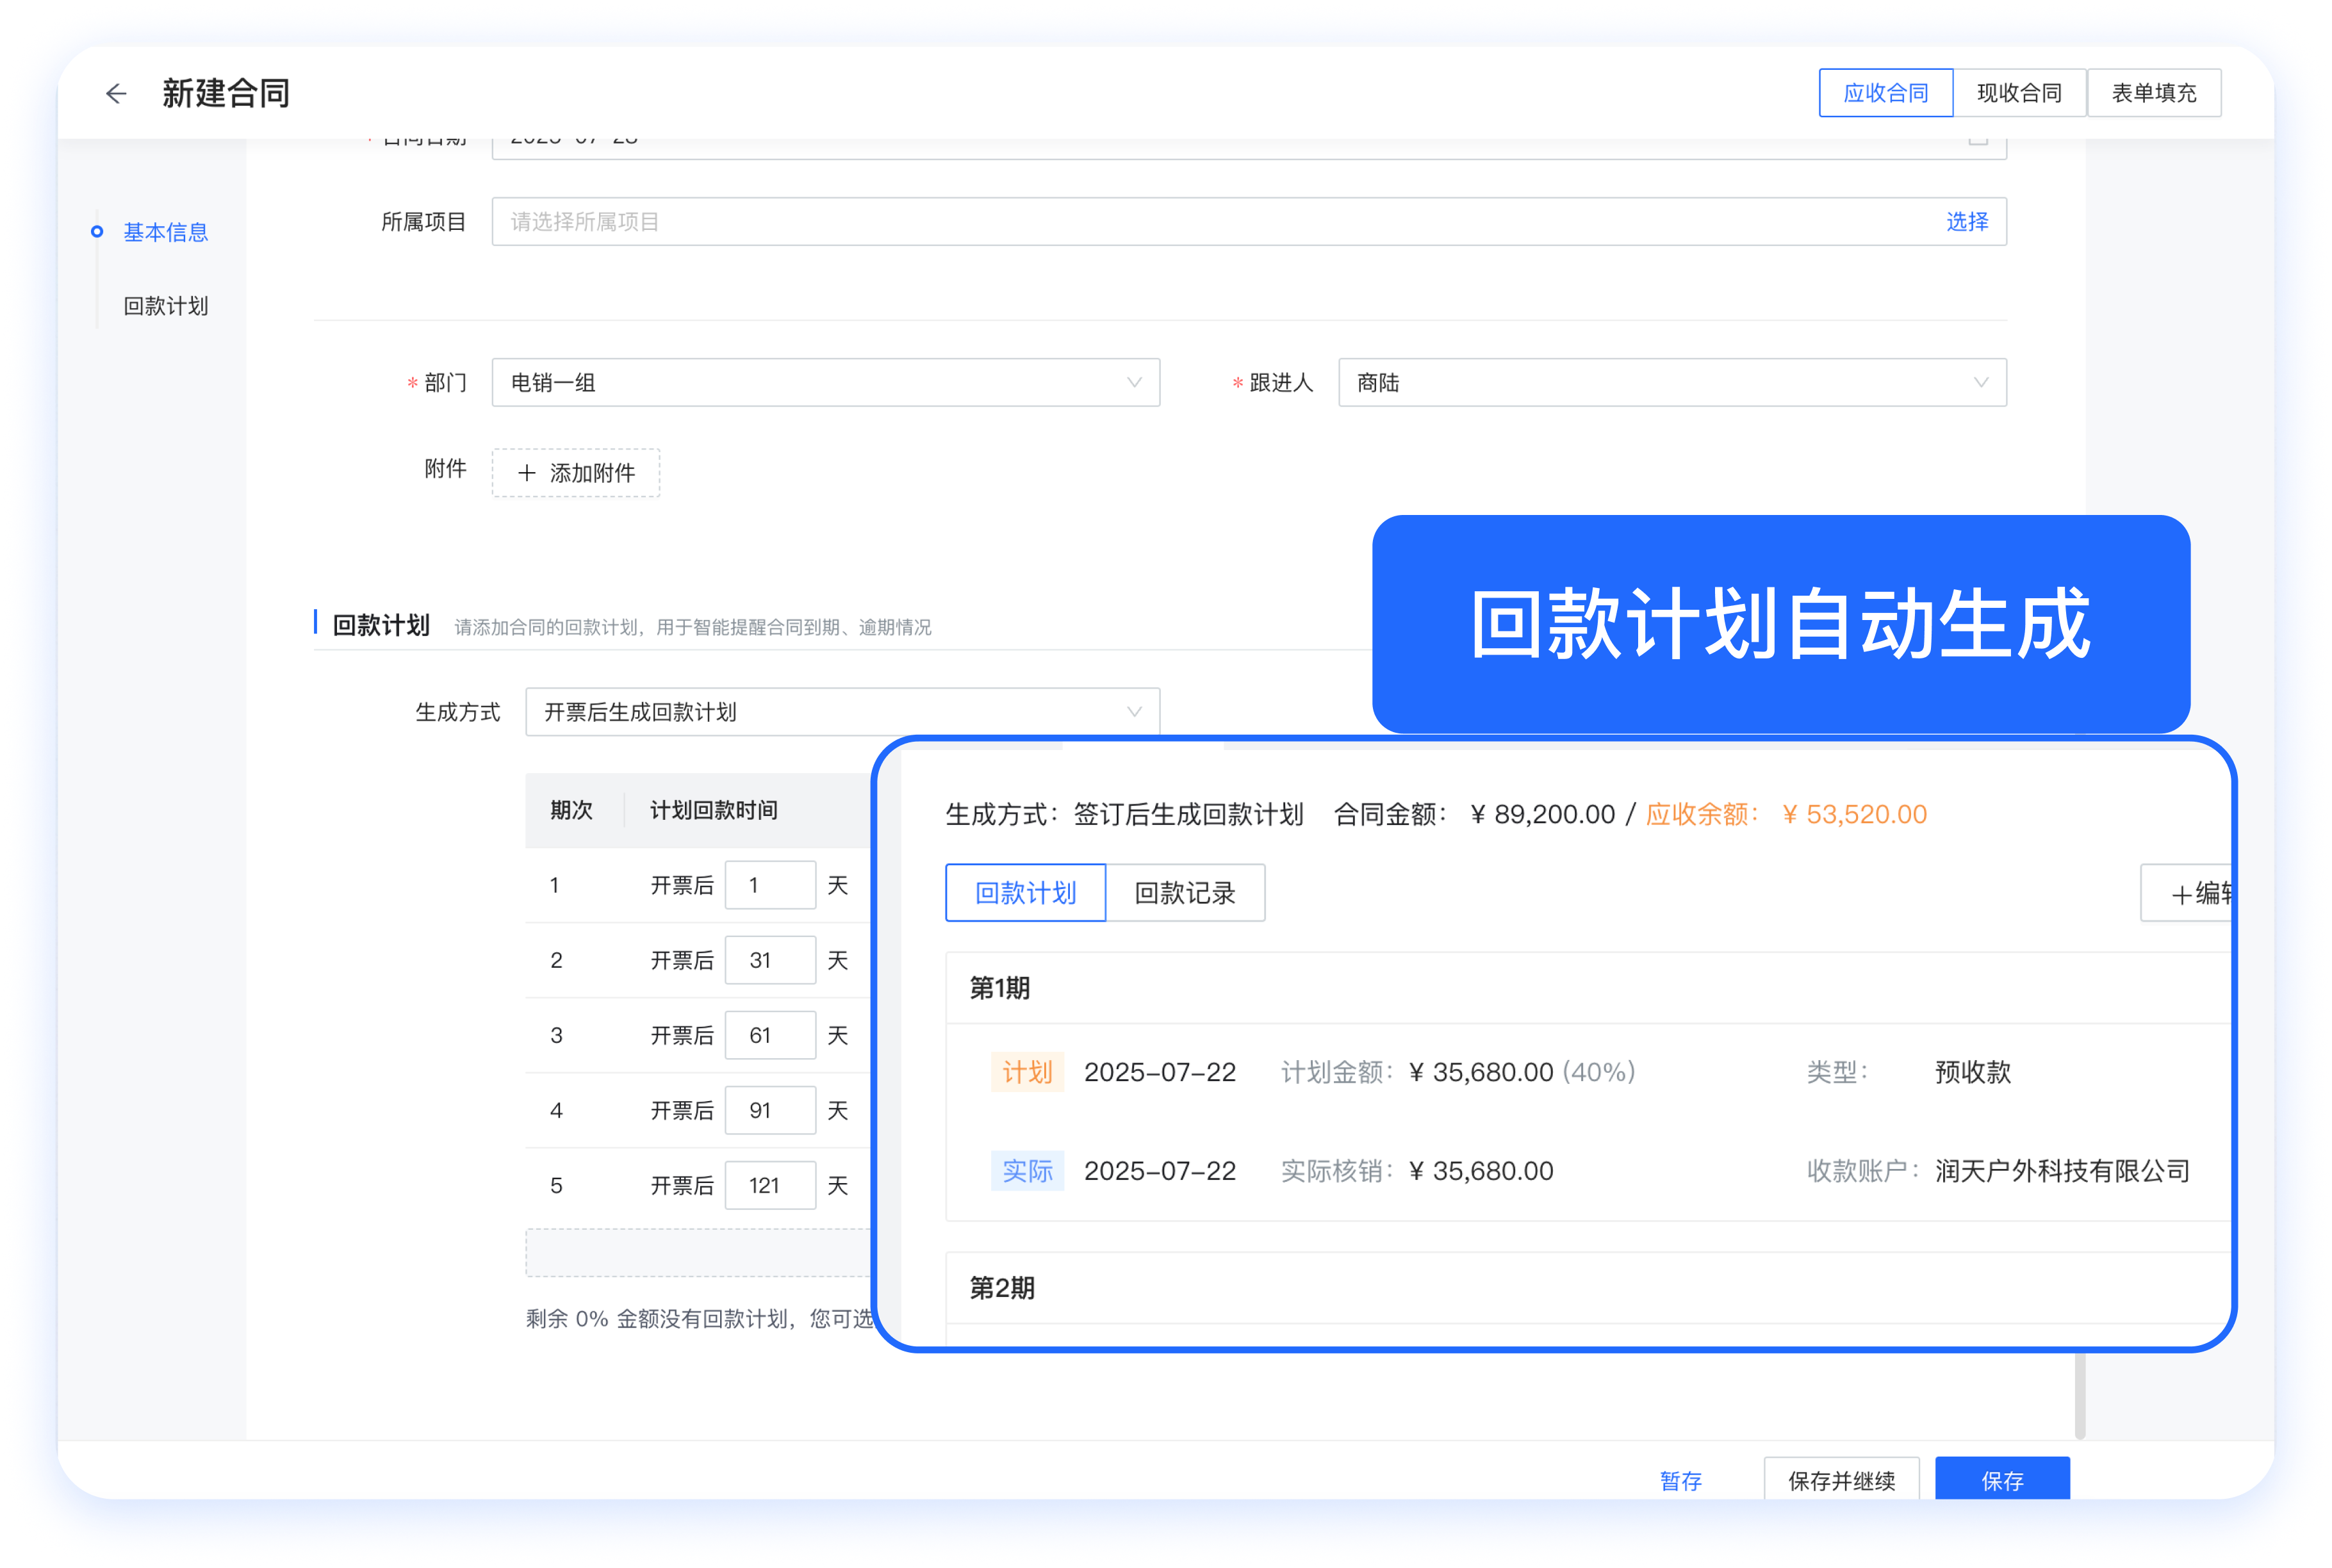Switch to the 现收合同 tab

(x=2019, y=93)
